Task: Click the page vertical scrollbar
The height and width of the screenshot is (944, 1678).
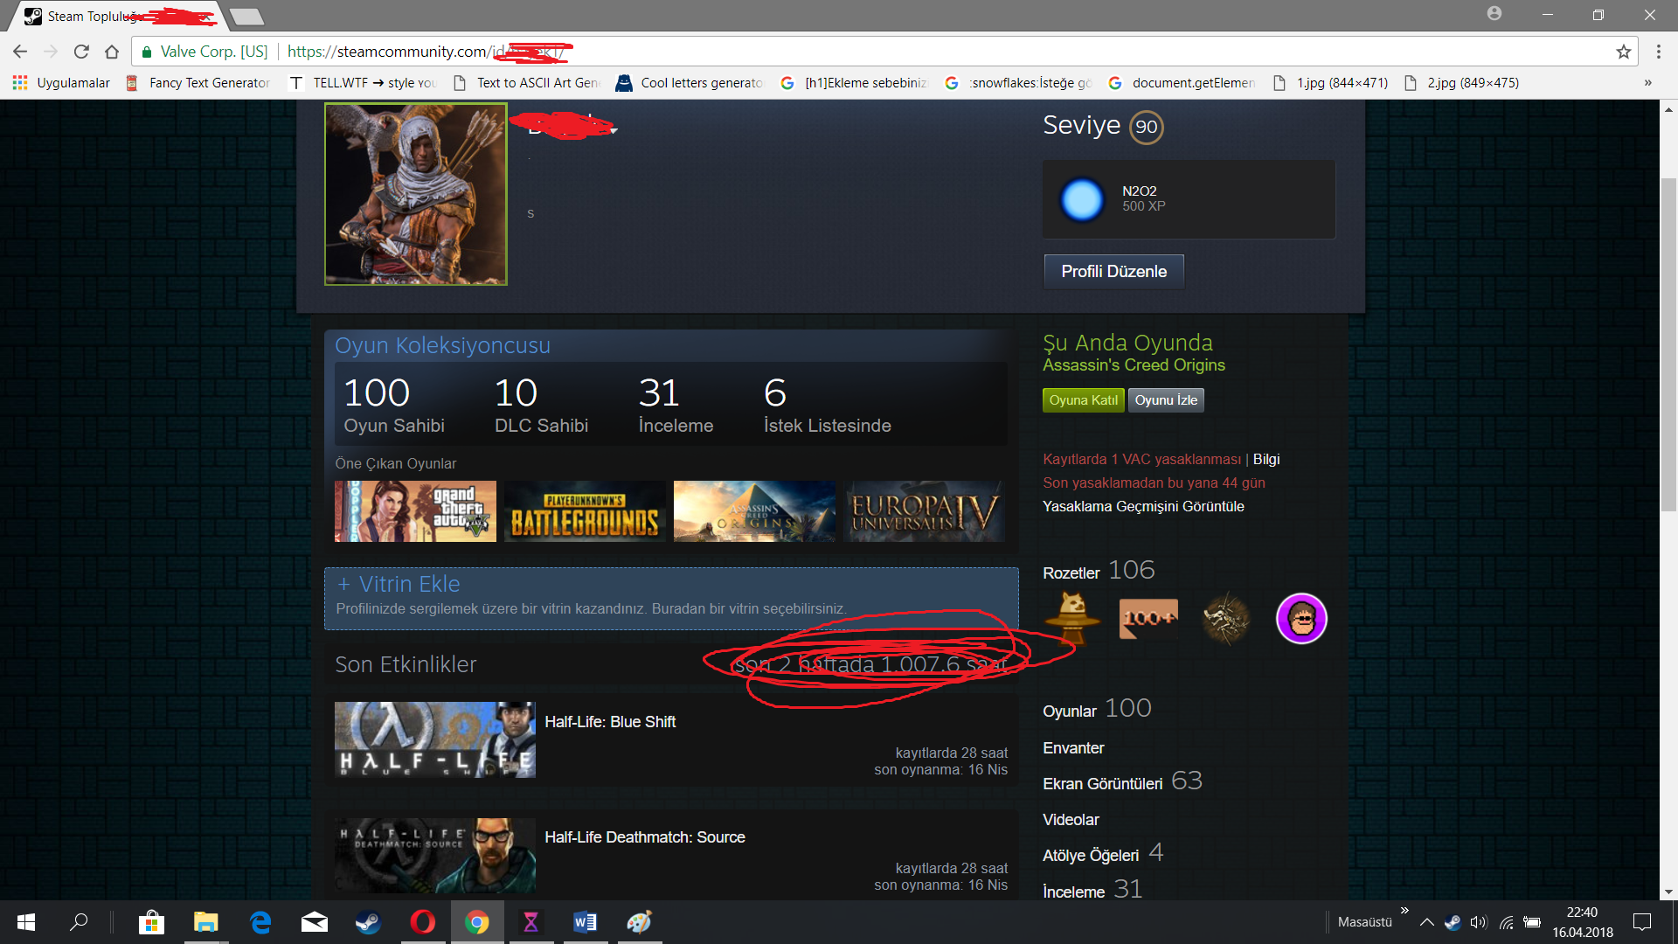Action: point(1668,344)
